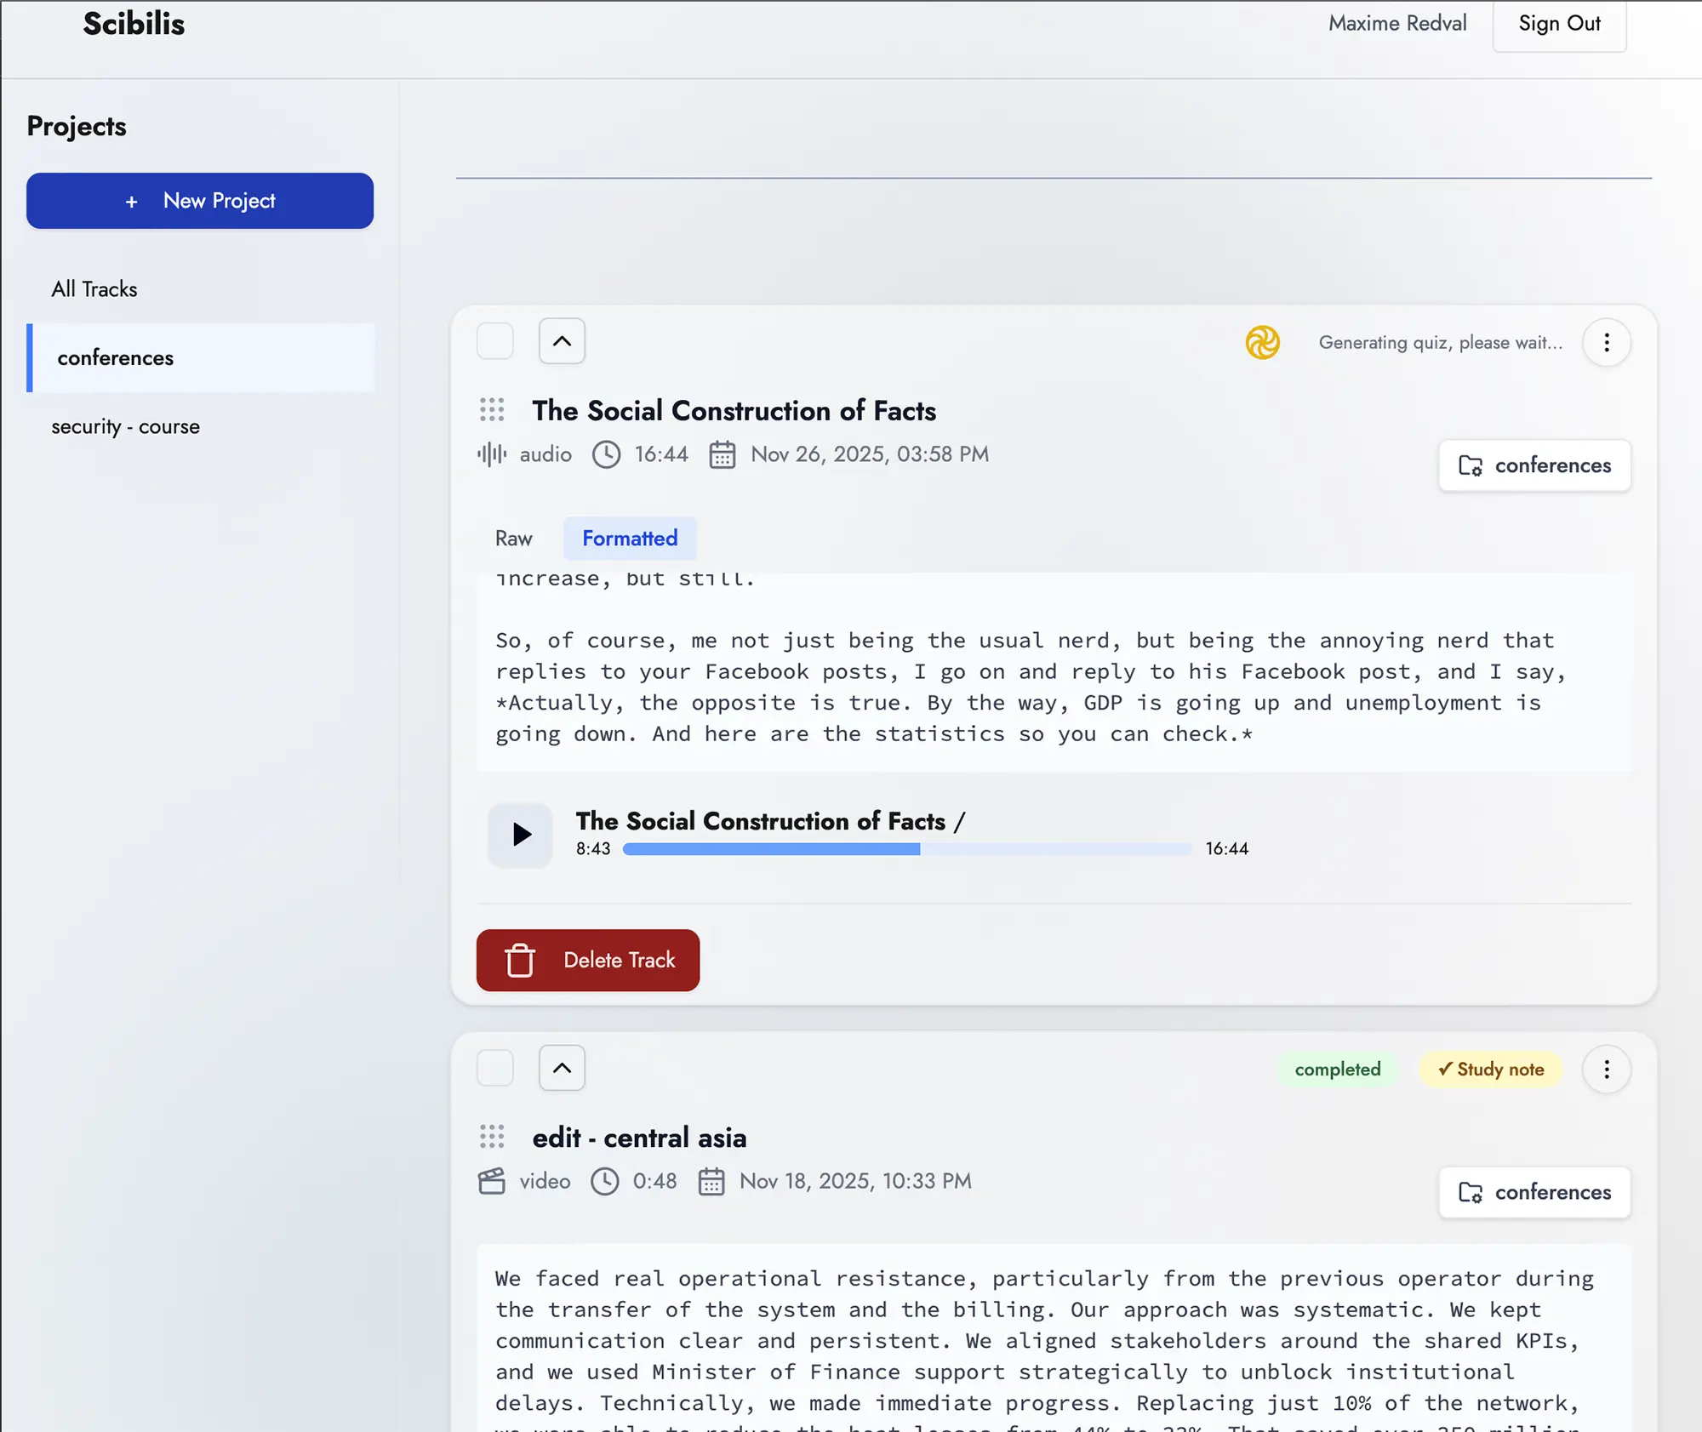Click the video clapperboard icon
The height and width of the screenshot is (1432, 1702).
pos(492,1181)
